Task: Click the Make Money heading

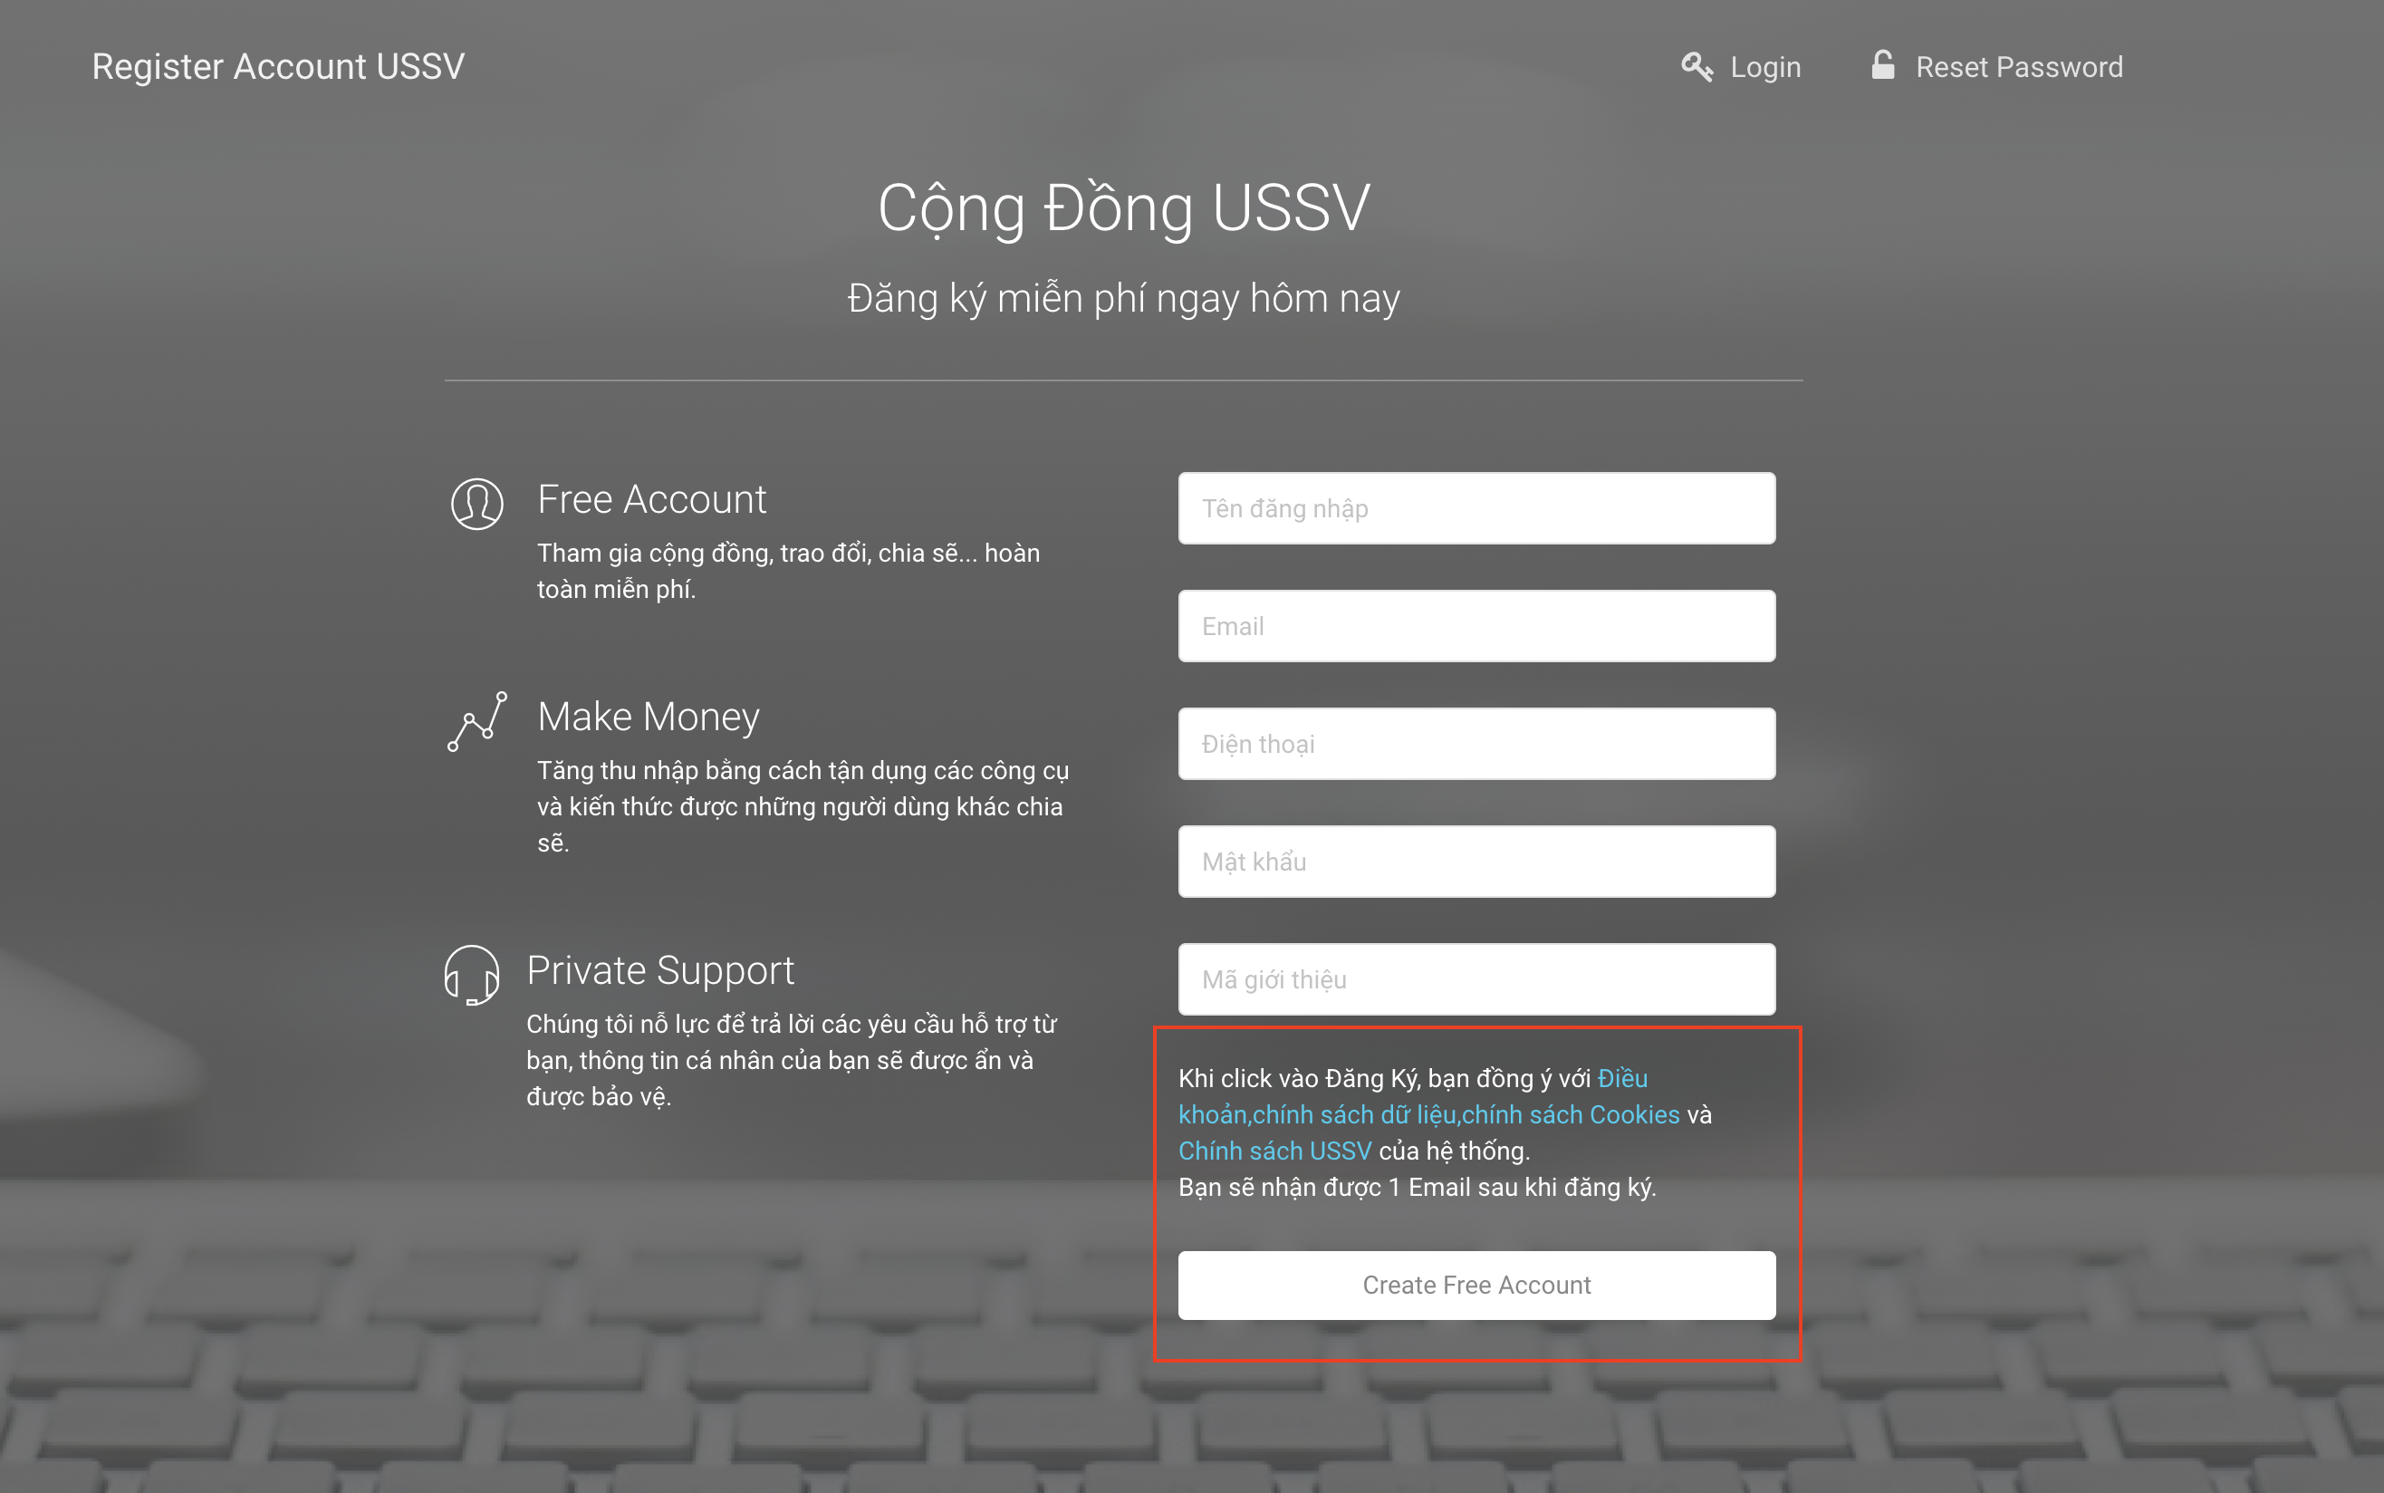Action: (x=649, y=717)
